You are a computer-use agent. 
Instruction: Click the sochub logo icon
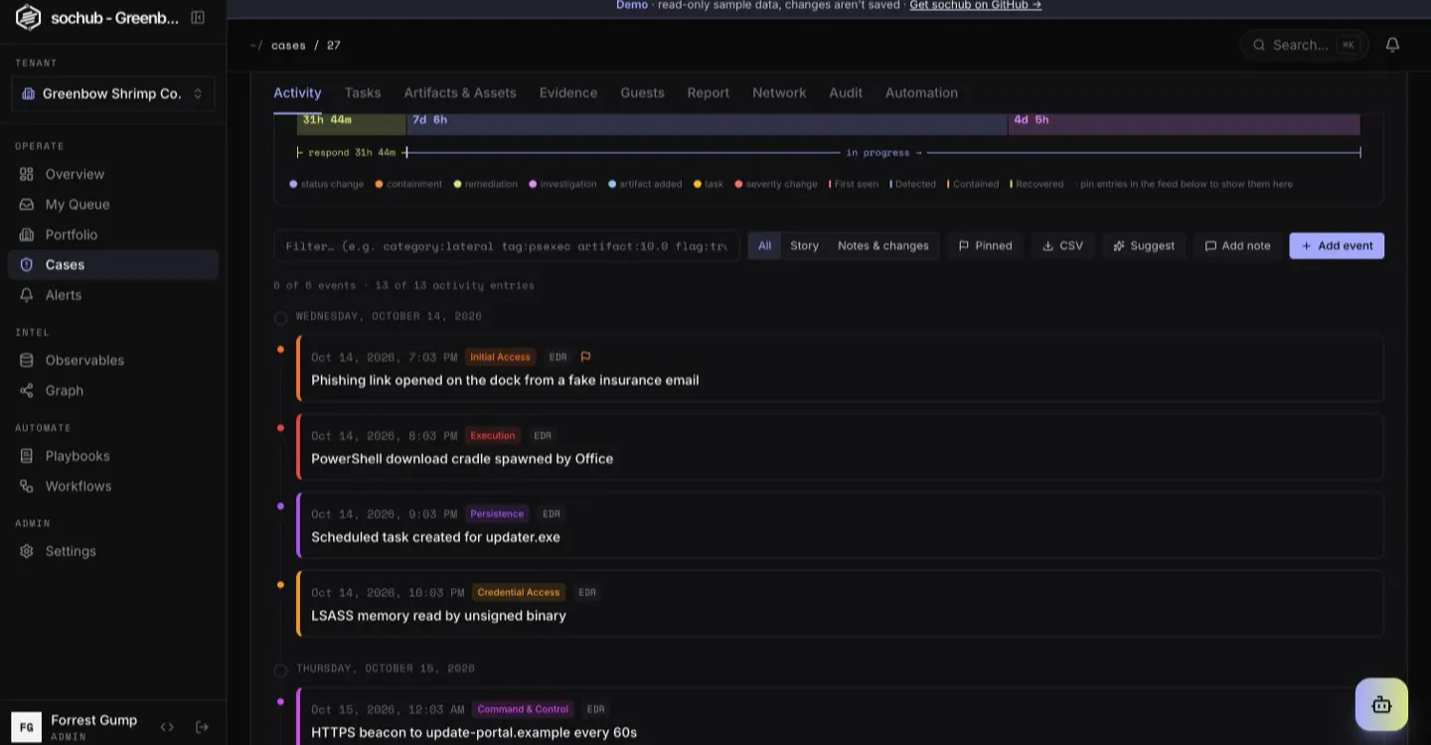[28, 17]
